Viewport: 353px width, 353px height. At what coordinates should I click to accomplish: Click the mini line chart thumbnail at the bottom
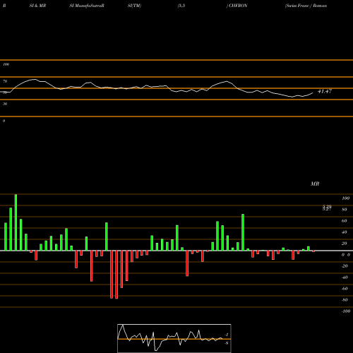pyautogui.click(x=174, y=338)
